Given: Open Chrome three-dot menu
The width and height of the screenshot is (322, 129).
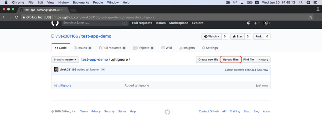Looking at the screenshot, I should point(318,17).
